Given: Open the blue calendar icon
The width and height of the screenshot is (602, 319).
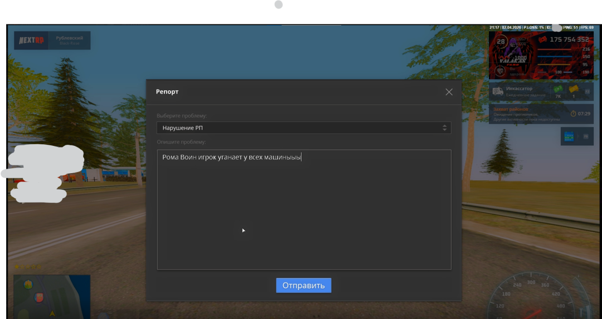Looking at the screenshot, I should pyautogui.click(x=569, y=136).
